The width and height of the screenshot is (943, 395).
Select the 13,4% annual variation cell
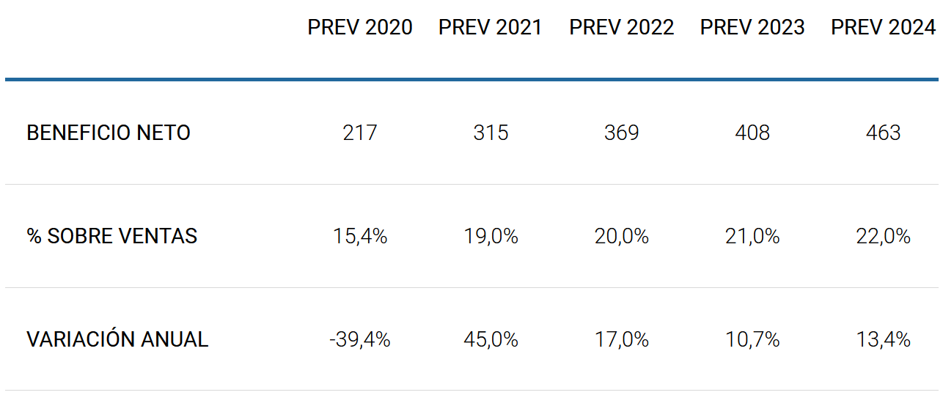(x=883, y=340)
